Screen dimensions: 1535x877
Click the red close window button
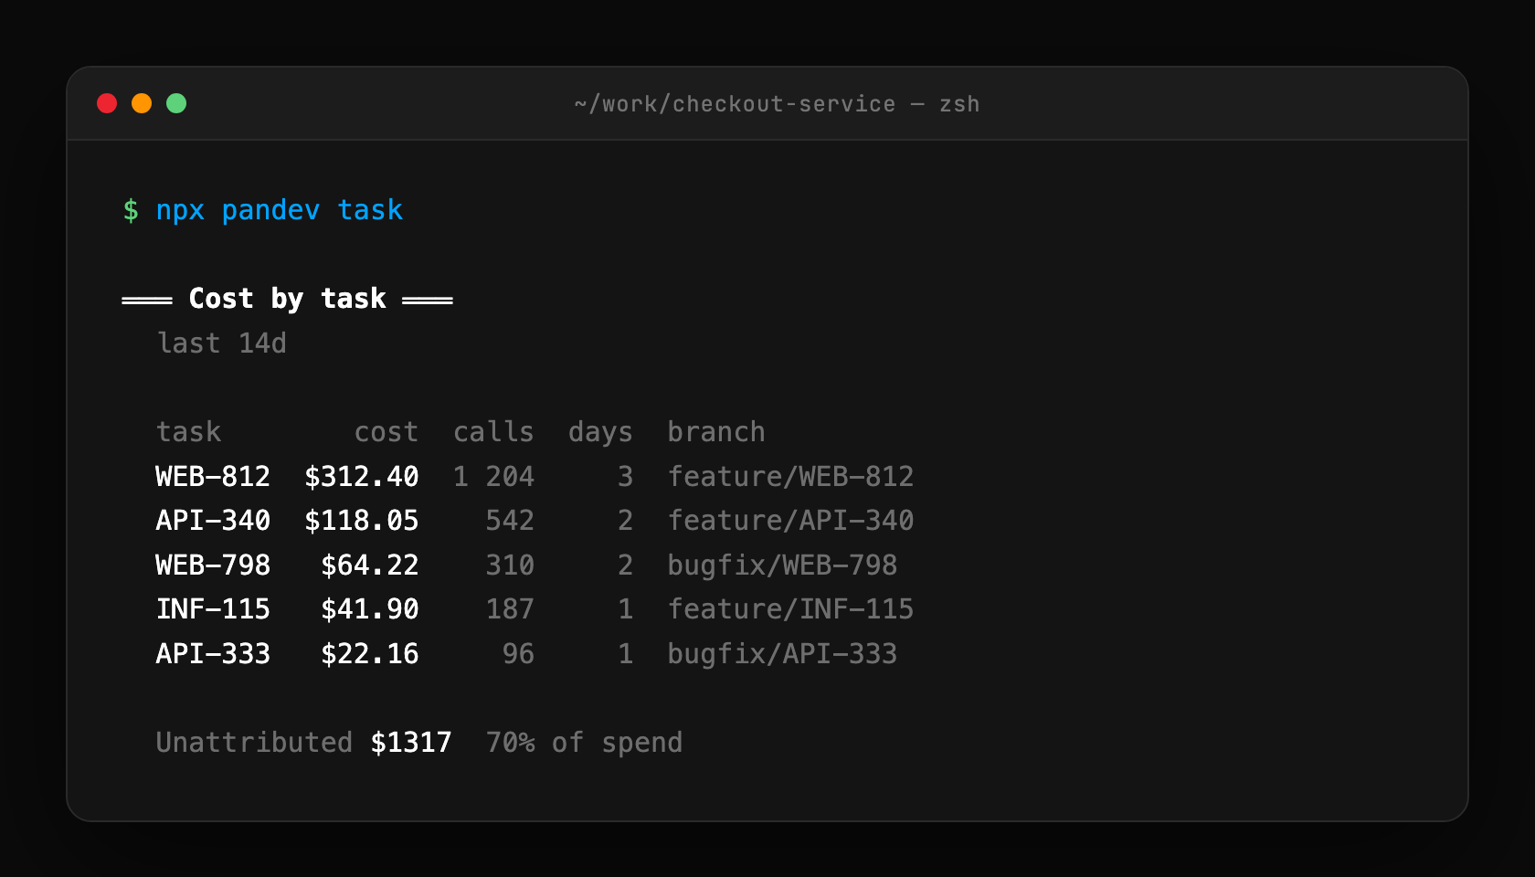point(107,103)
